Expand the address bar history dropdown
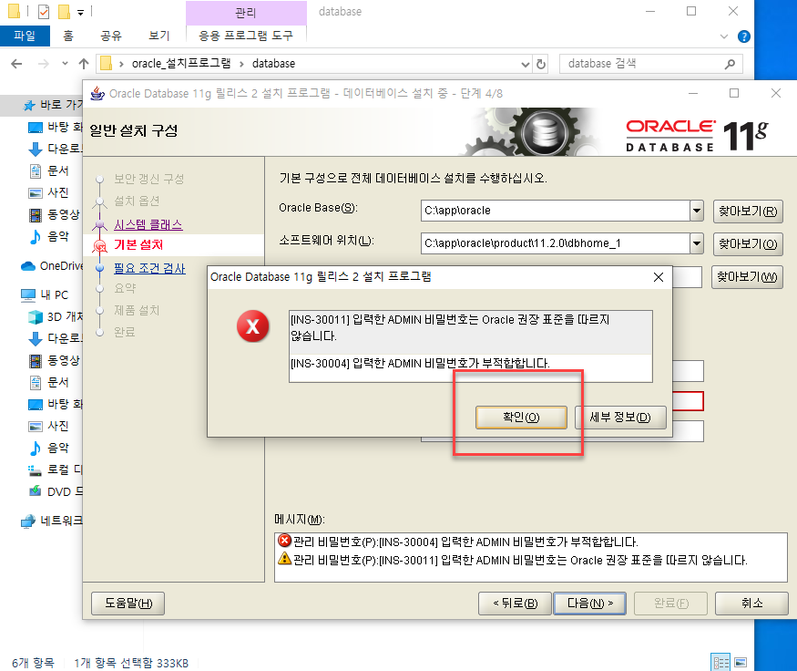This screenshot has height=671, width=797. click(525, 64)
